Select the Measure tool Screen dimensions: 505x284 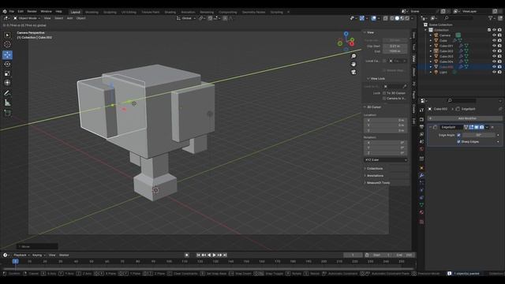tap(7, 103)
